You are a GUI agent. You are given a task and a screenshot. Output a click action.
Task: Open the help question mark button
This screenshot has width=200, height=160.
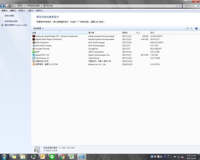[x=196, y=28]
